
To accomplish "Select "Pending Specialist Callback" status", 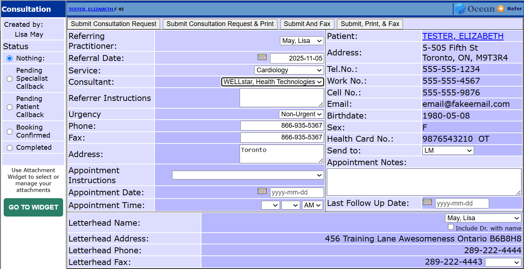I will 10,79.
